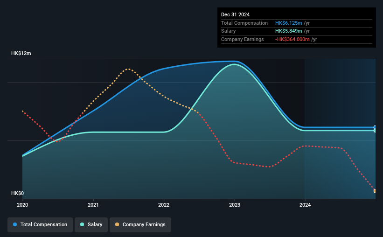Select the 2023 x-axis label
383x237 pixels.
[x=235, y=205]
